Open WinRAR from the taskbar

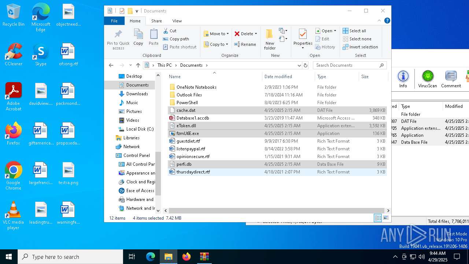204,257
